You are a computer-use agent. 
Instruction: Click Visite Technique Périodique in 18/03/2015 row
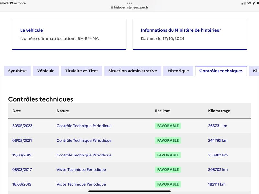point(81,184)
